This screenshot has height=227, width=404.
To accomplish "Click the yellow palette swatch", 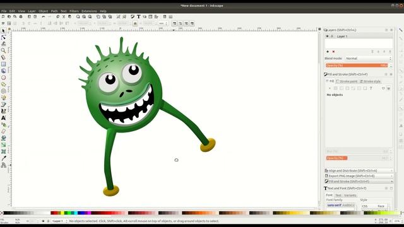I will click(62, 213).
